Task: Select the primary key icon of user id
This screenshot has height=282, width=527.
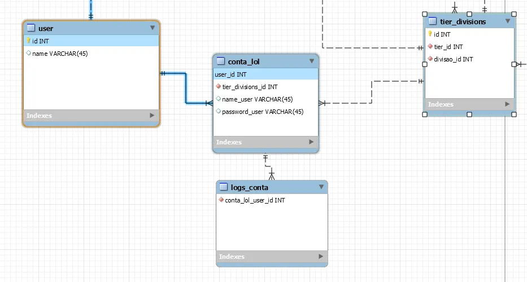Action: pyautogui.click(x=29, y=41)
